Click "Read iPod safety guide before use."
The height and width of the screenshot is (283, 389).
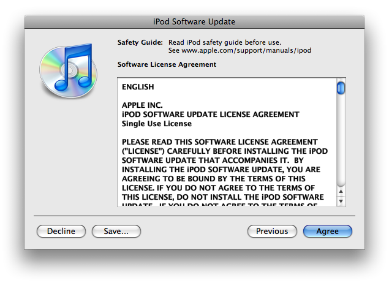pyautogui.click(x=225, y=42)
